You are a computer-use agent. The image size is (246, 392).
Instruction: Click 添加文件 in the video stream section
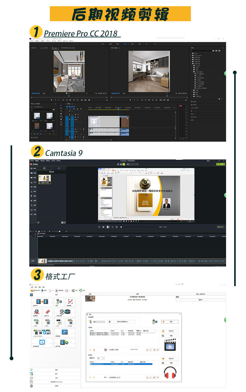(170, 331)
